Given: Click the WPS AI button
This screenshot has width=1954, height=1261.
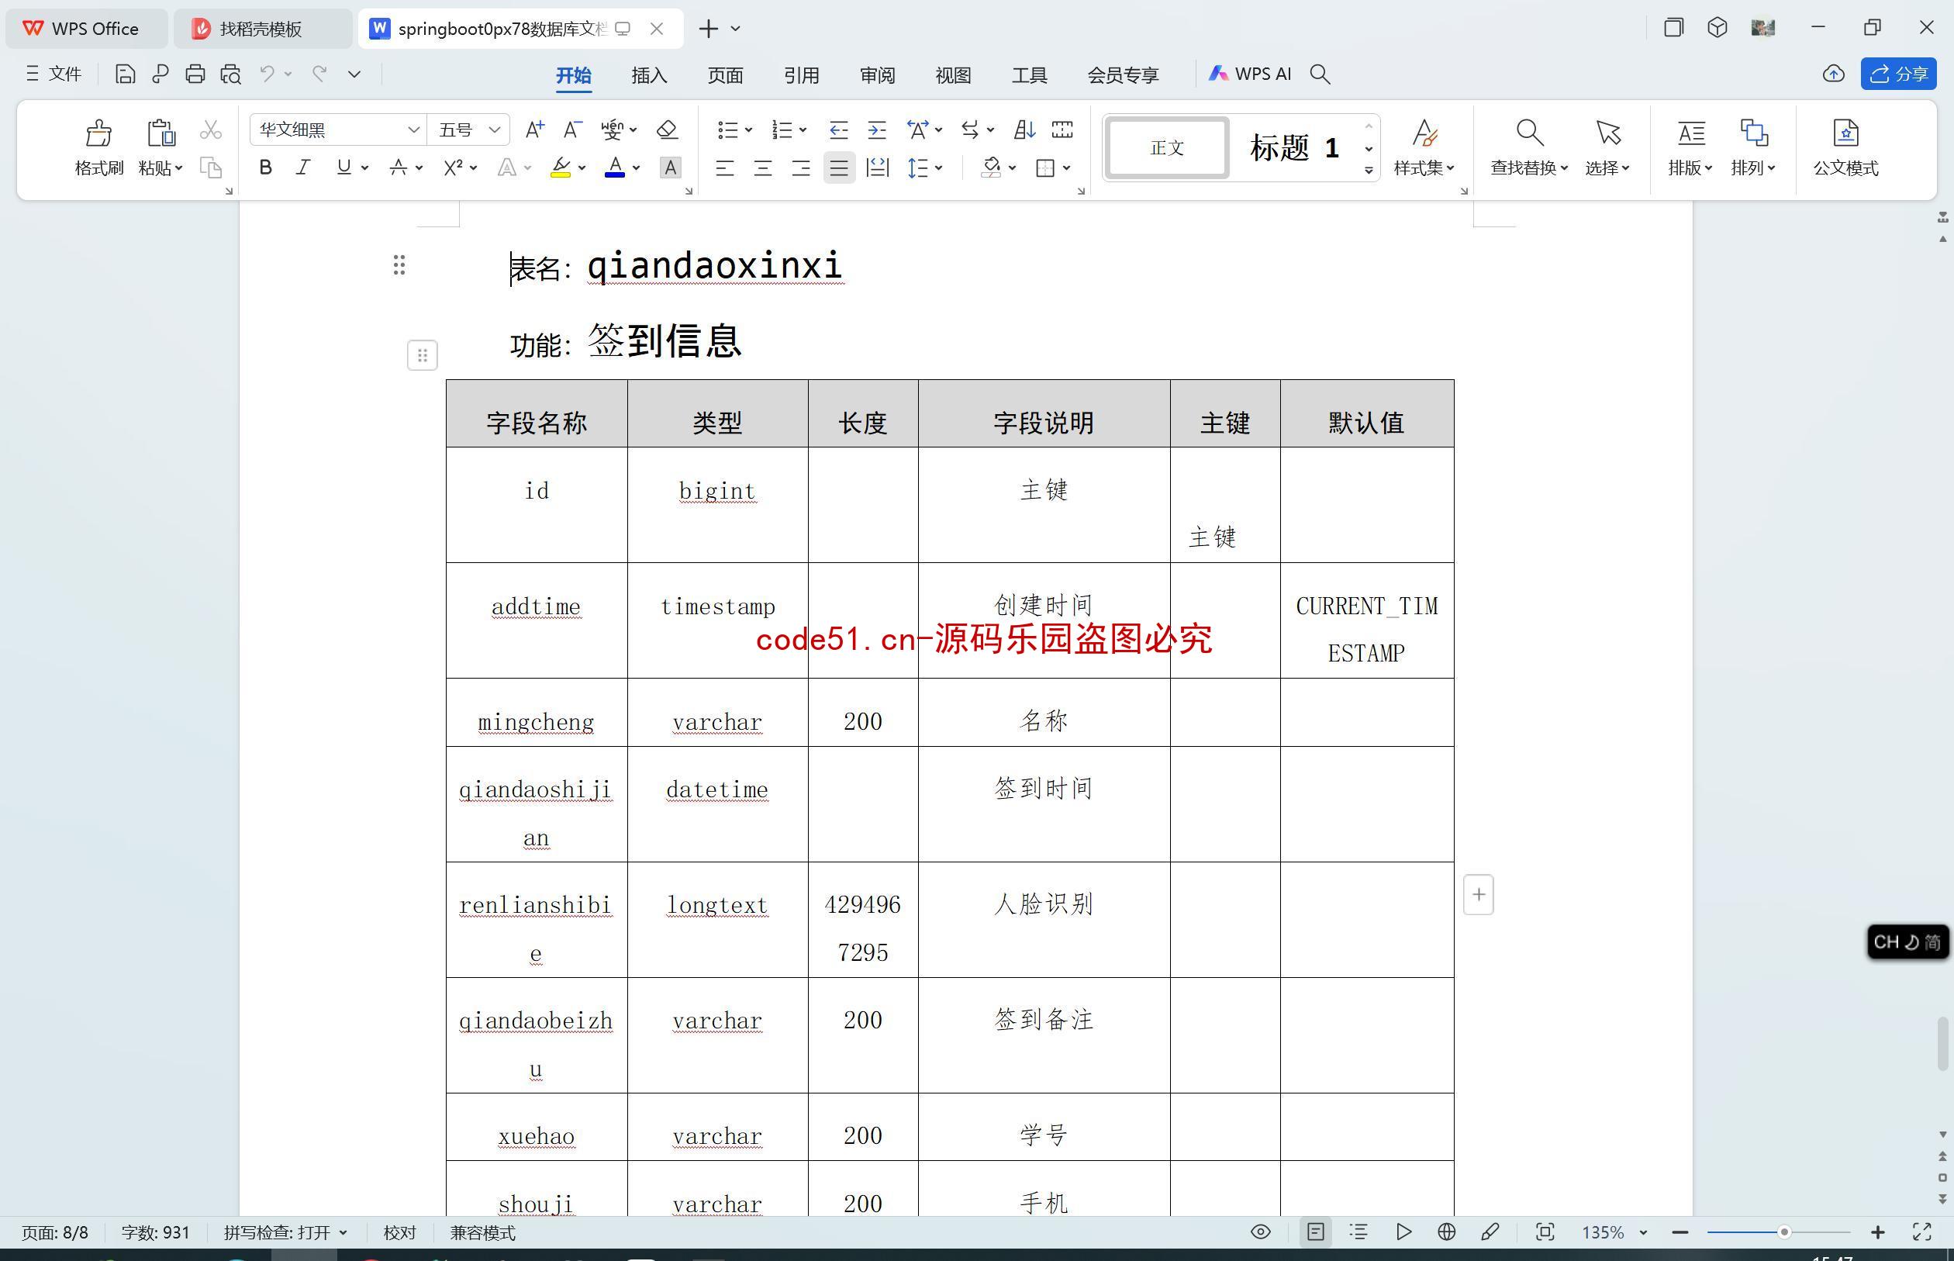Looking at the screenshot, I should [1250, 74].
